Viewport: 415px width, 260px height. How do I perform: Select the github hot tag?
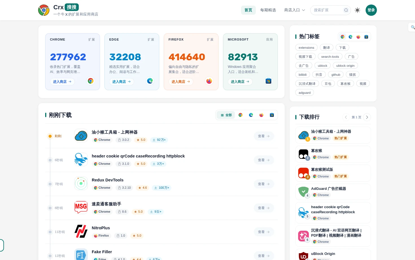(336, 75)
